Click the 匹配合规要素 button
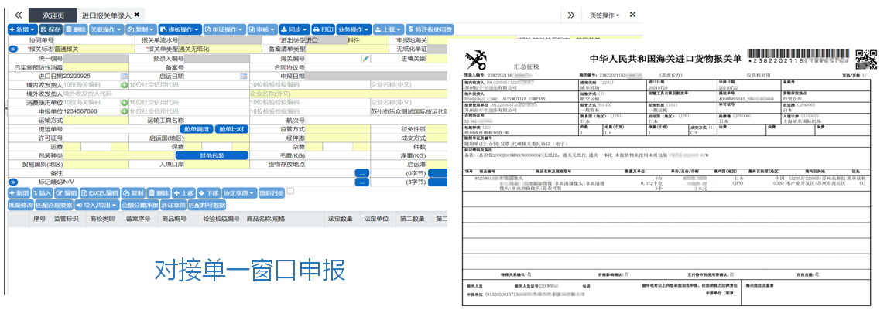This screenshot has width=887, height=320. (54, 205)
